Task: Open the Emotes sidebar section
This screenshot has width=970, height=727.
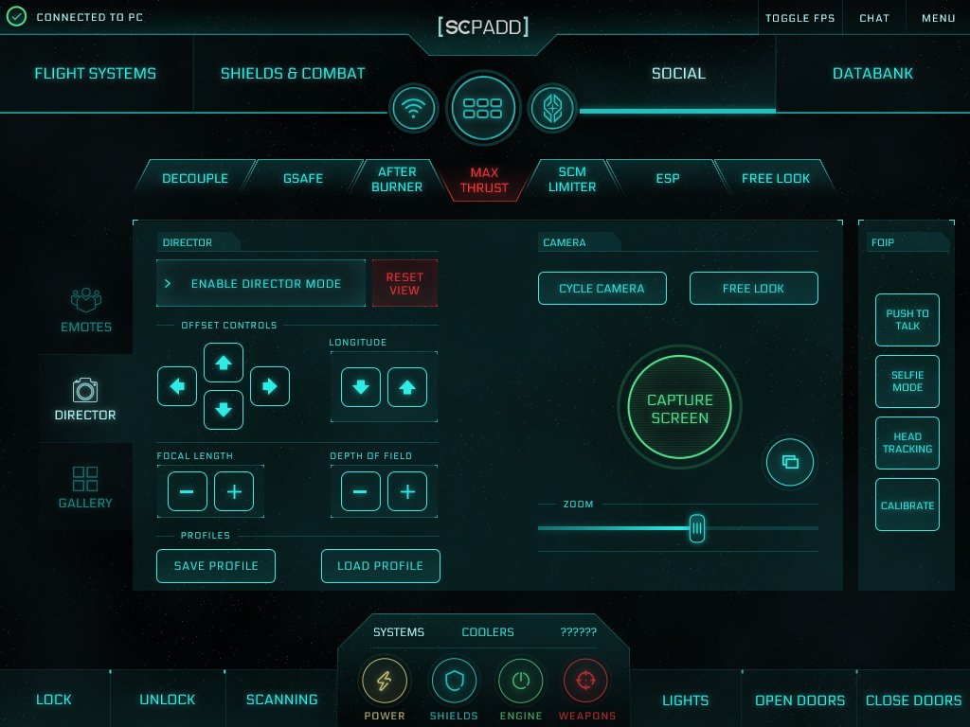Action: pos(86,310)
